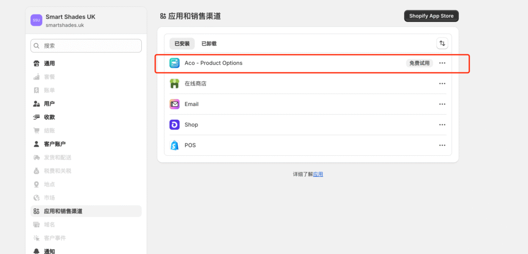Click the 套餐 chart icon
This screenshot has height=254, width=528.
37,77
